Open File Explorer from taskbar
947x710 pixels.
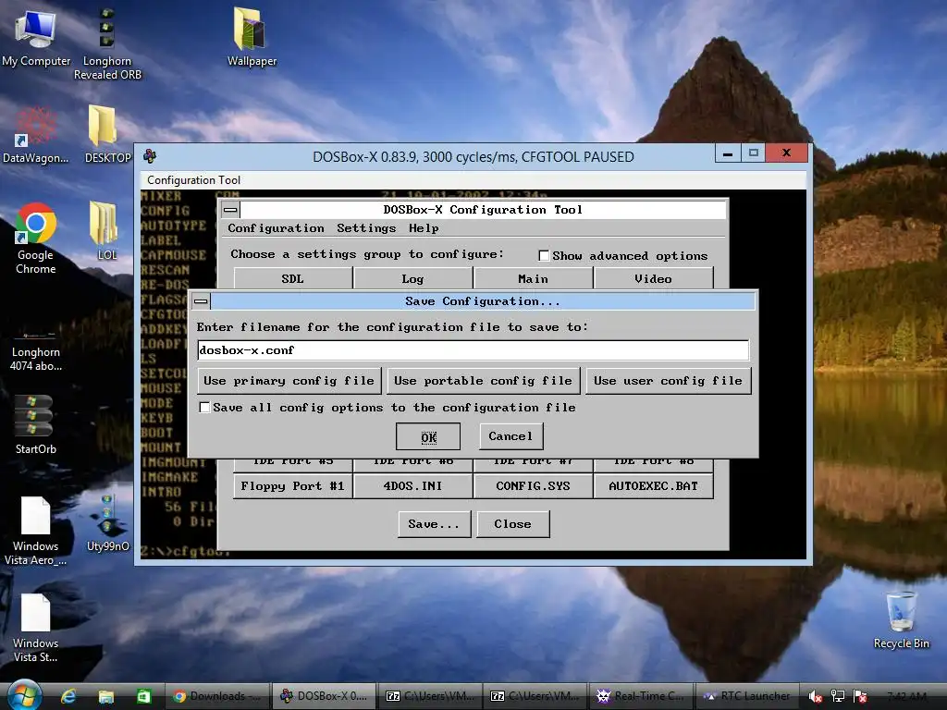(106, 696)
